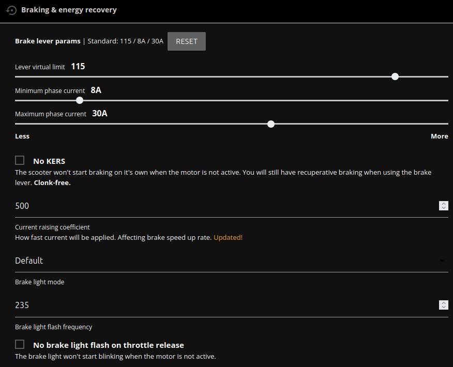The height and width of the screenshot is (367, 453).
Task: Increment Brake light flash frequency up arrow
Action: tap(444, 303)
